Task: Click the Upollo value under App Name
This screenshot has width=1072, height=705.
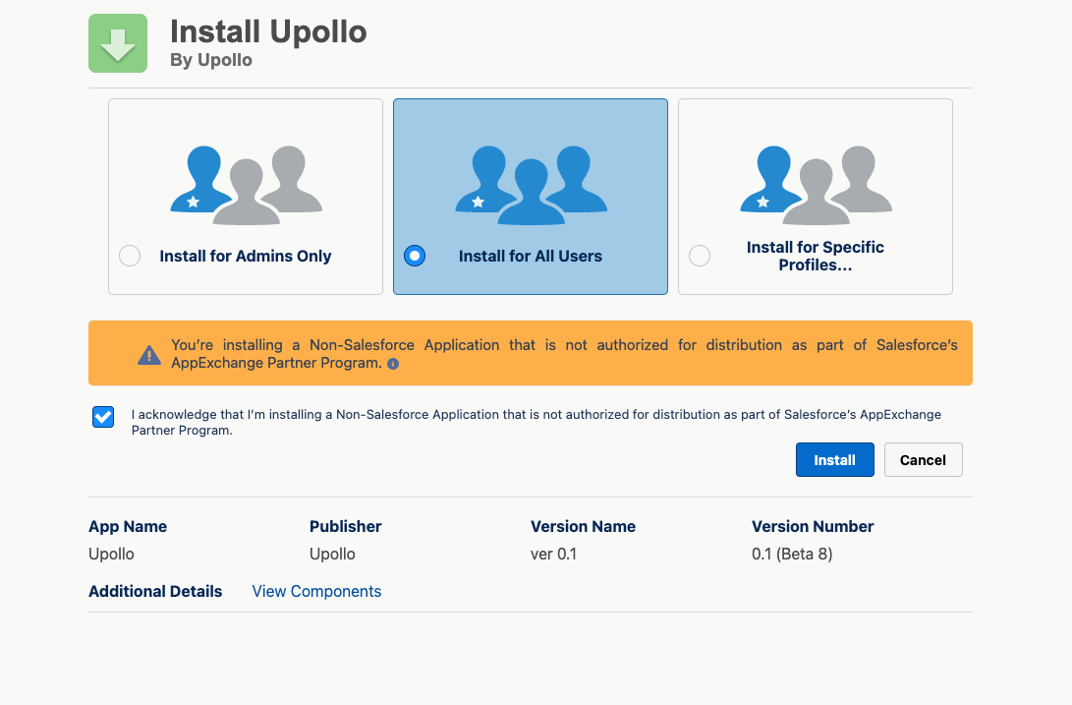Action: coord(111,554)
